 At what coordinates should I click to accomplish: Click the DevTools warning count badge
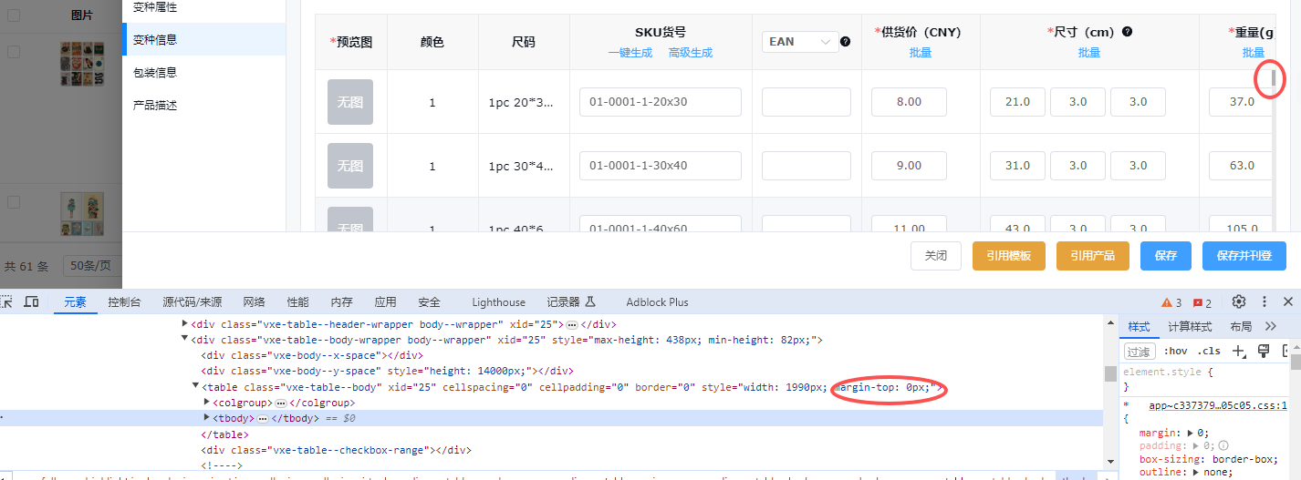(x=1171, y=303)
